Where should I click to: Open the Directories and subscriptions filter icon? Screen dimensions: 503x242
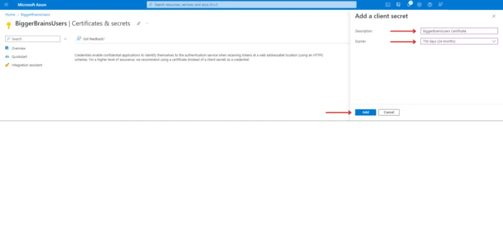[x=399, y=4]
